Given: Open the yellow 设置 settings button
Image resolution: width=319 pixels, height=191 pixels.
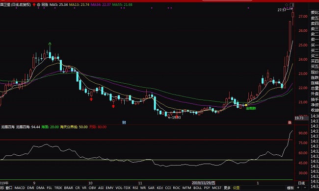Looking at the screenshot, I should (x=236, y=188).
